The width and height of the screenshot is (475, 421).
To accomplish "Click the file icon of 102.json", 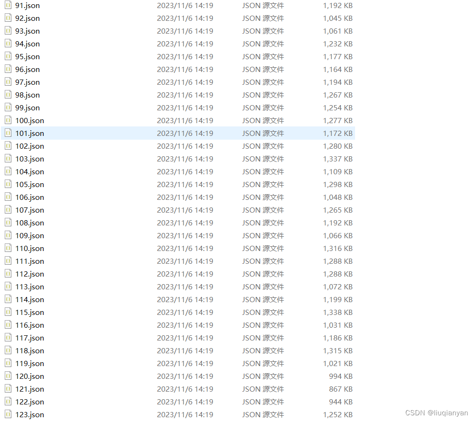I will [8, 146].
